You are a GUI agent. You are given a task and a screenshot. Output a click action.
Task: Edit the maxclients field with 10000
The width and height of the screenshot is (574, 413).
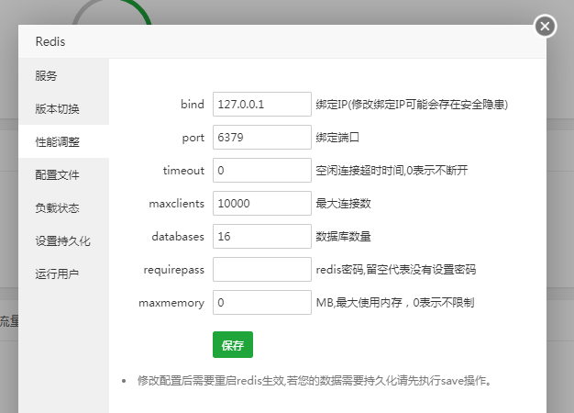(x=262, y=203)
